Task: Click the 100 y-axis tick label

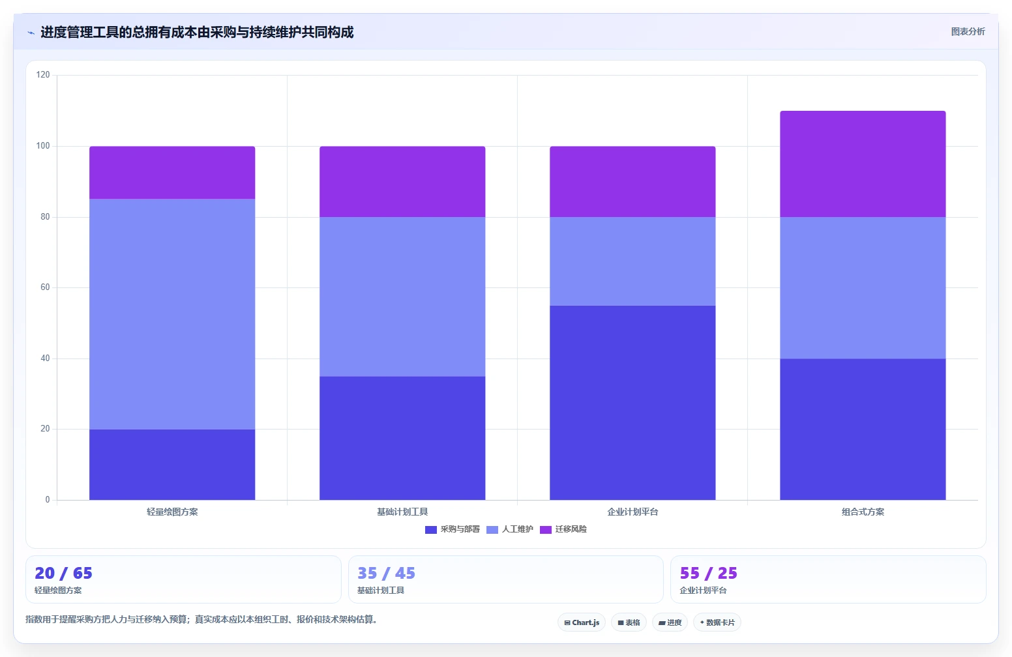Action: click(x=43, y=146)
